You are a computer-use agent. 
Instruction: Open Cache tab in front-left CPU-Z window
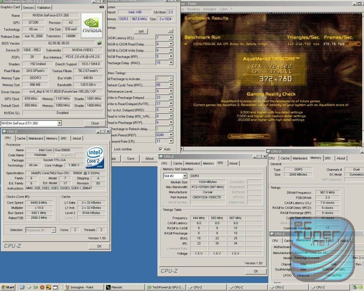click(21, 138)
